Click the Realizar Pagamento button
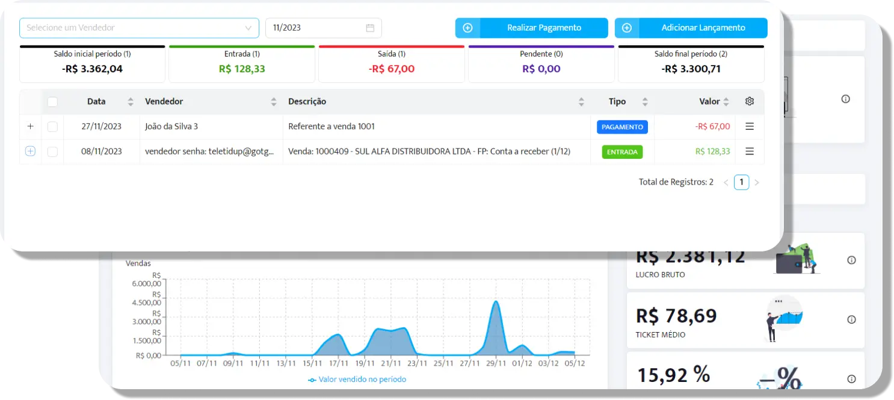The image size is (894, 400). 532,28
